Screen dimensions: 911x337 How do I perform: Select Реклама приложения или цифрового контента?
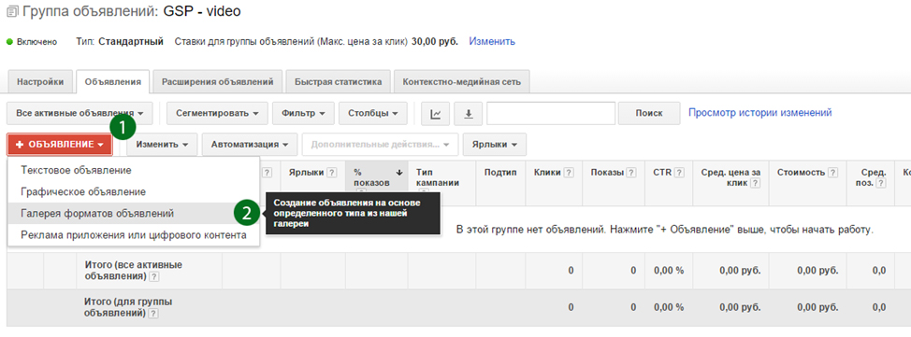tap(134, 235)
